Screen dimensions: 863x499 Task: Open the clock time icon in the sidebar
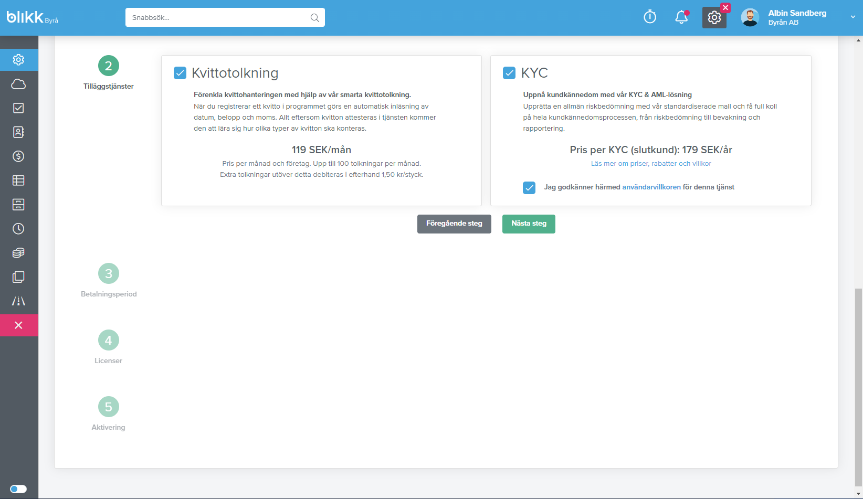(x=18, y=229)
